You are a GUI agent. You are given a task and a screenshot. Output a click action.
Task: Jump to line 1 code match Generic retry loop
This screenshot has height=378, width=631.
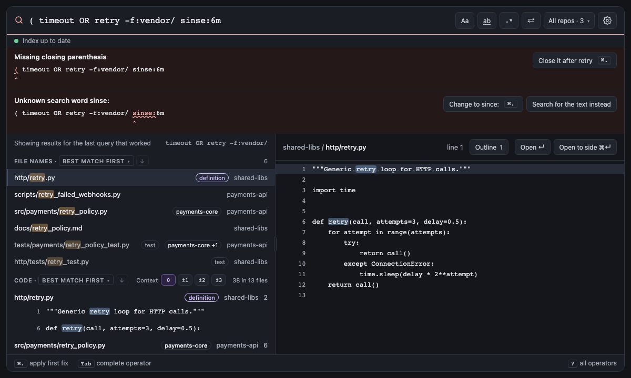pos(141,311)
